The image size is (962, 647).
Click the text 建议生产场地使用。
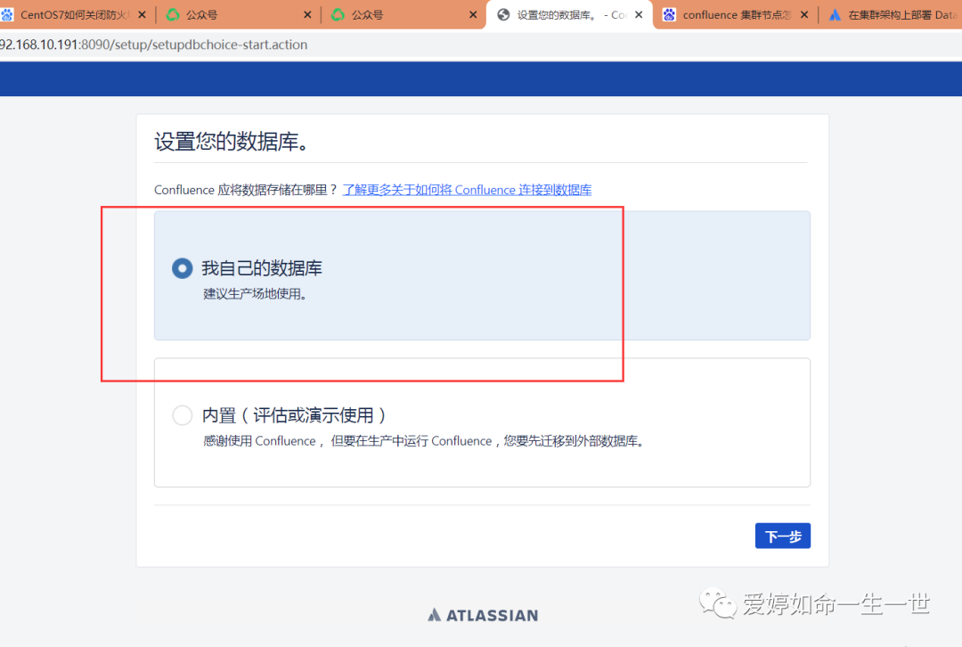pos(256,294)
